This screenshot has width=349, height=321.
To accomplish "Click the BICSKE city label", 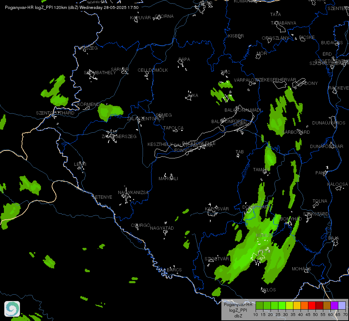I will (x=307, y=37).
